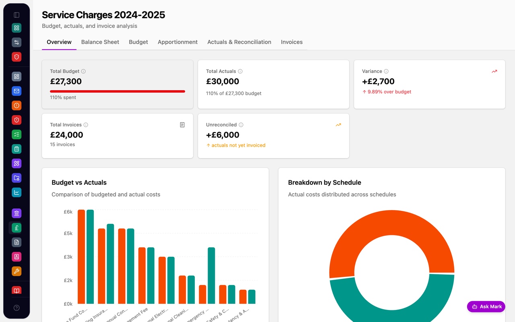Open the Actuals & Reconciliation tab
The height and width of the screenshot is (322, 515).
239,42
